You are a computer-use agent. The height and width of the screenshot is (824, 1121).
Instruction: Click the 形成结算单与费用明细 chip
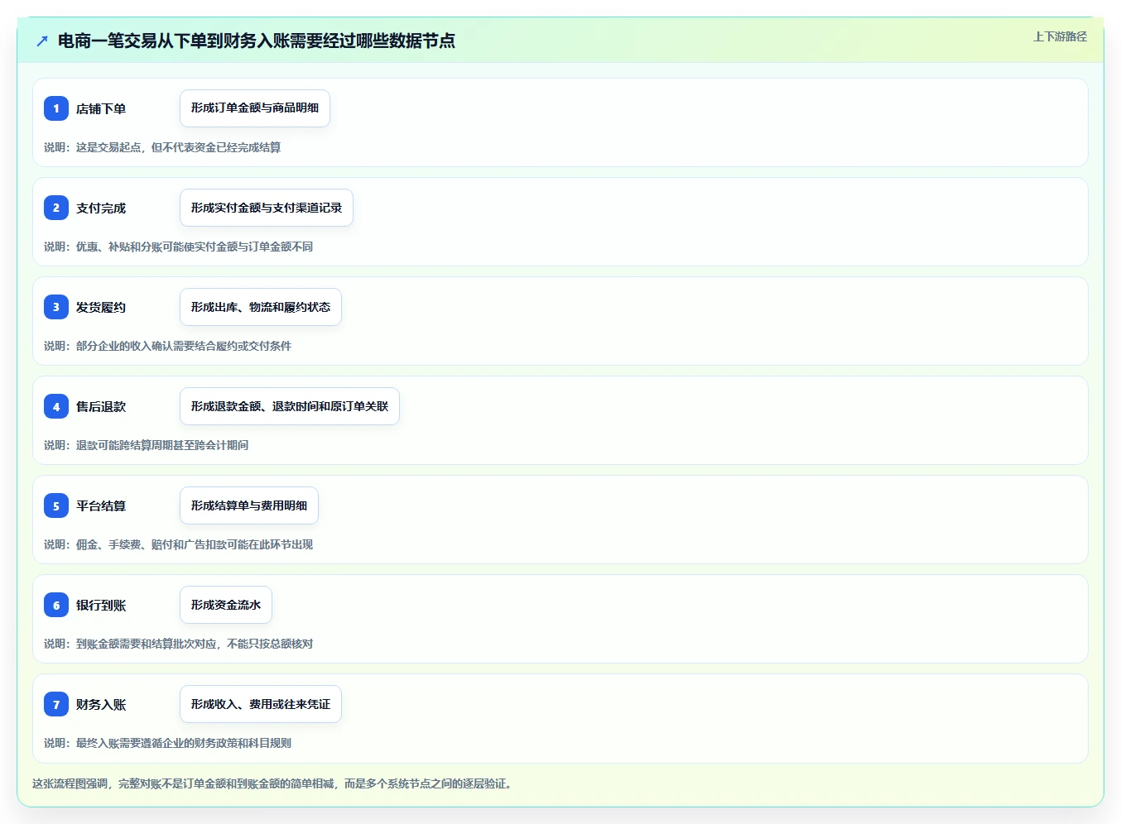249,505
